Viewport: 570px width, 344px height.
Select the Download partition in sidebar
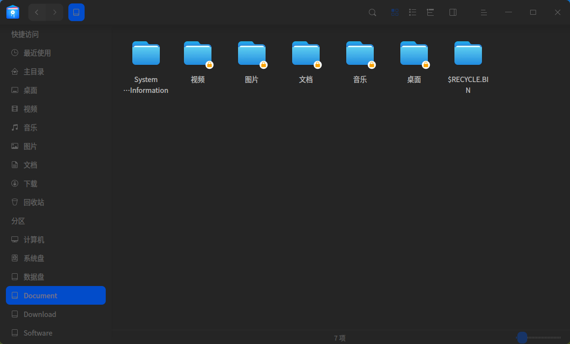56,314
